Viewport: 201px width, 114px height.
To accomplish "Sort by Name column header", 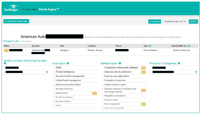I will (7, 46).
